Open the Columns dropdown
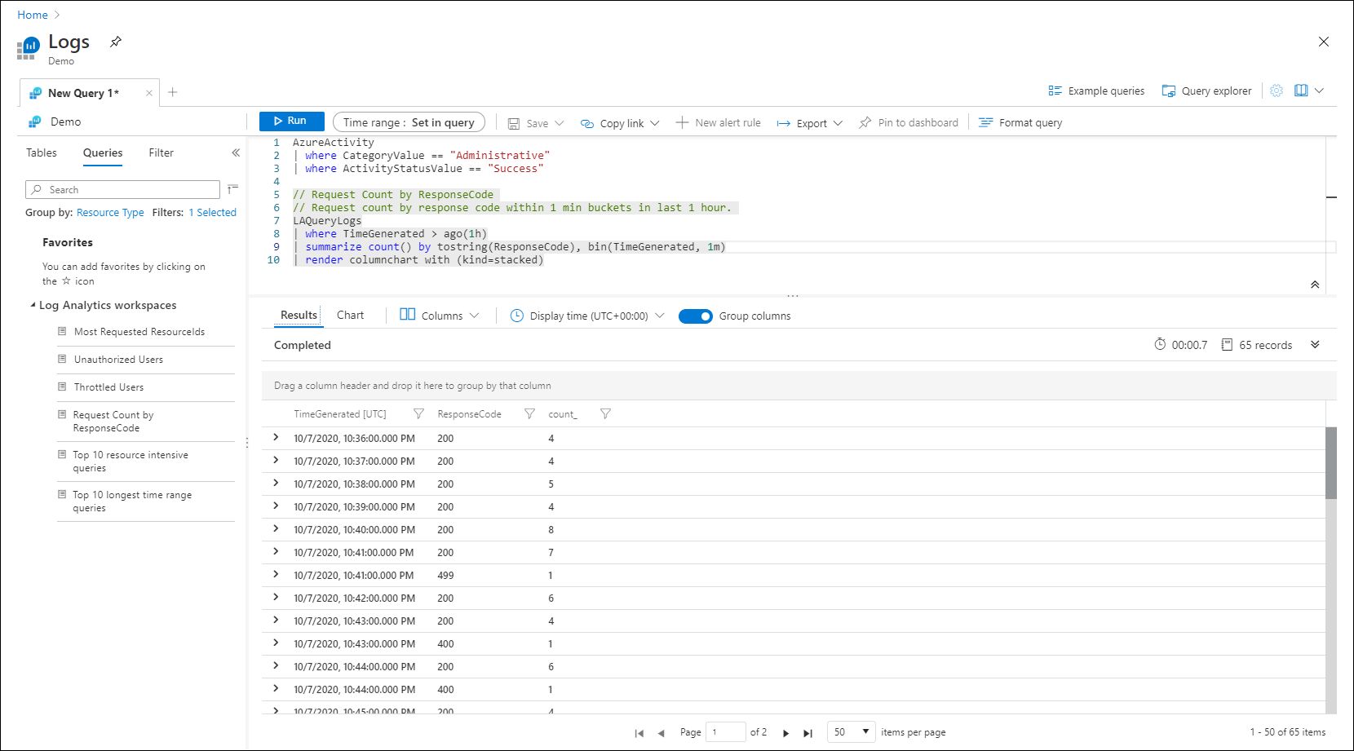 [440, 316]
